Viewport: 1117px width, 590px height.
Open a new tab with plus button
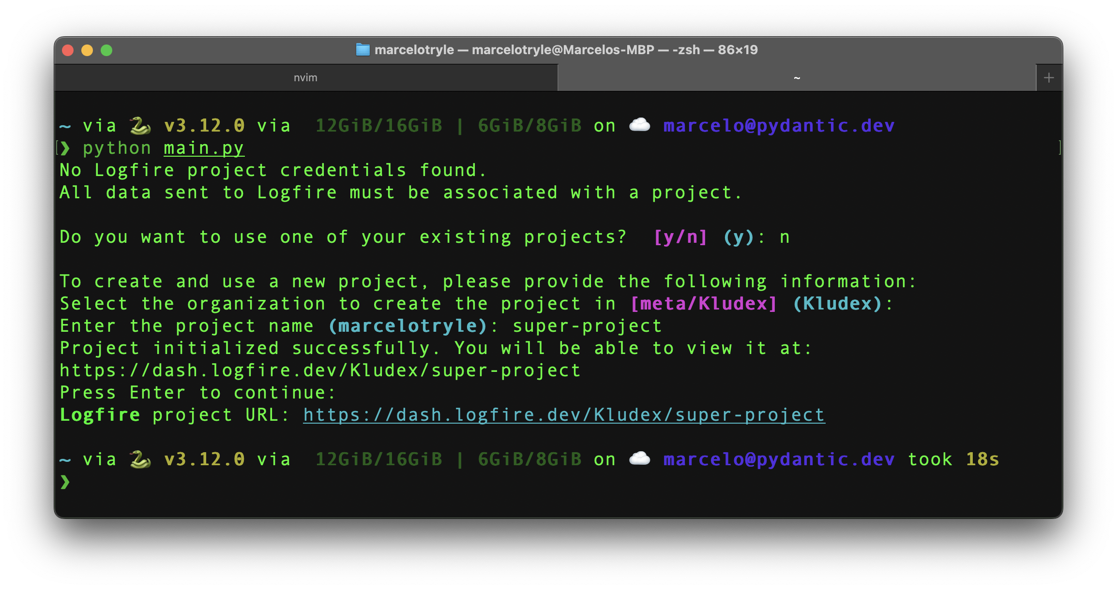(1049, 78)
